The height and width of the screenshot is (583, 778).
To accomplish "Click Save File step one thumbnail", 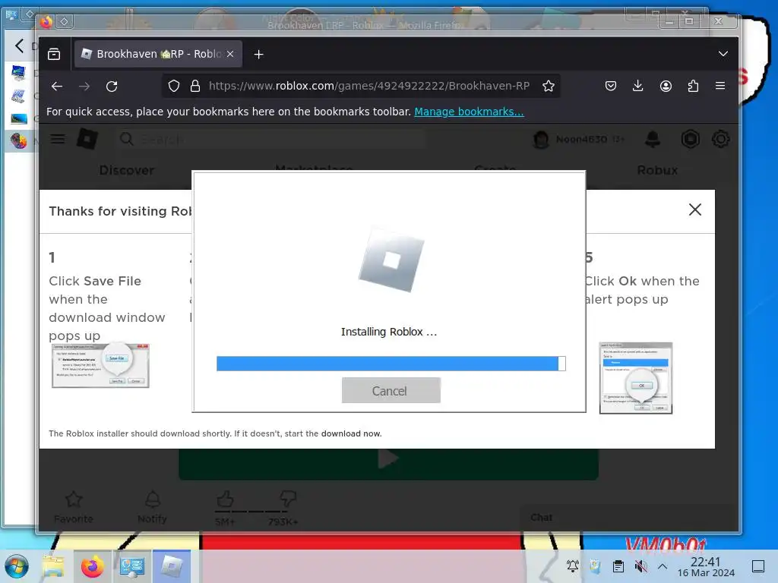I will (100, 366).
